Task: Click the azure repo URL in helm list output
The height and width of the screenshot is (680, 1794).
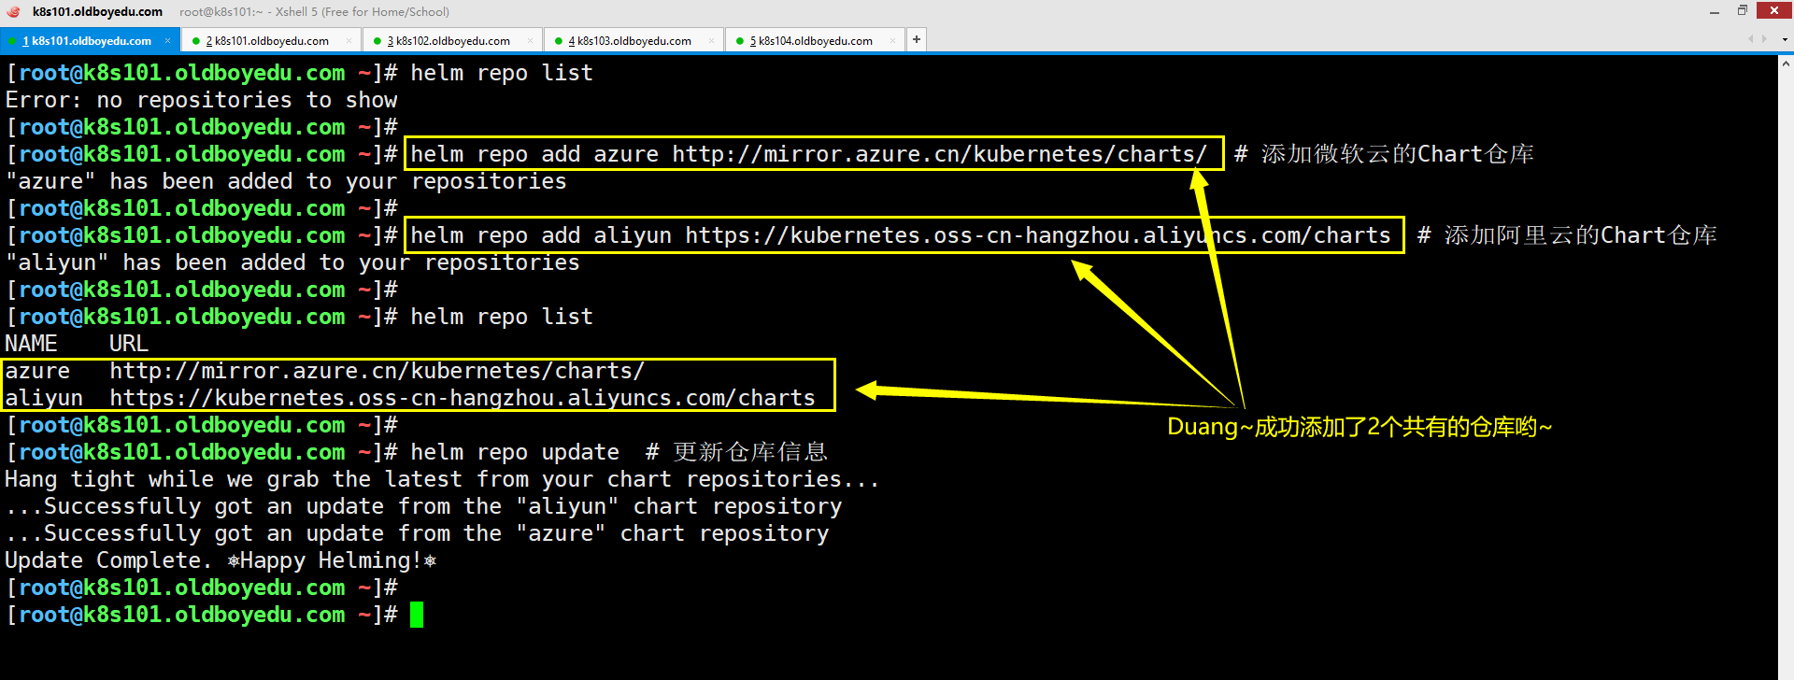Action: (377, 371)
